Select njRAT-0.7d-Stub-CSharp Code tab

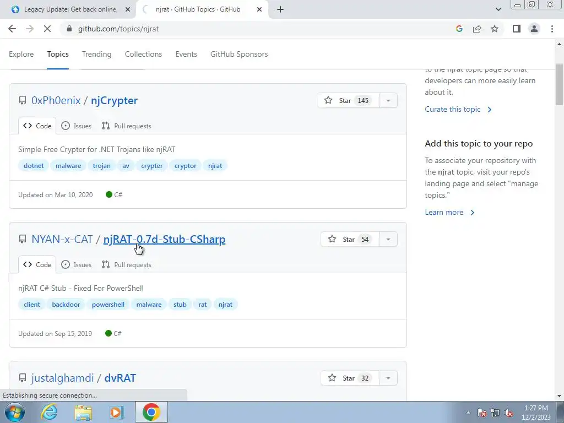coord(37,265)
